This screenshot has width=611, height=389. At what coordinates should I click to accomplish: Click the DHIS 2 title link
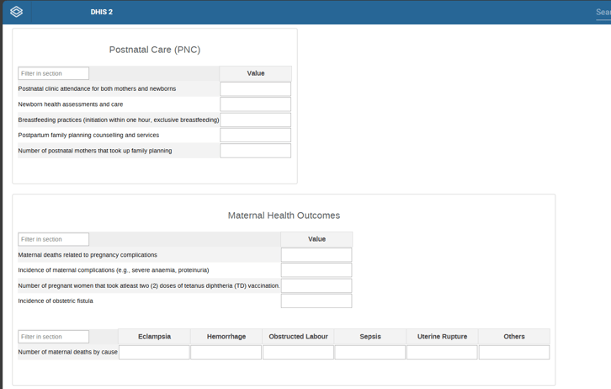[x=102, y=12]
